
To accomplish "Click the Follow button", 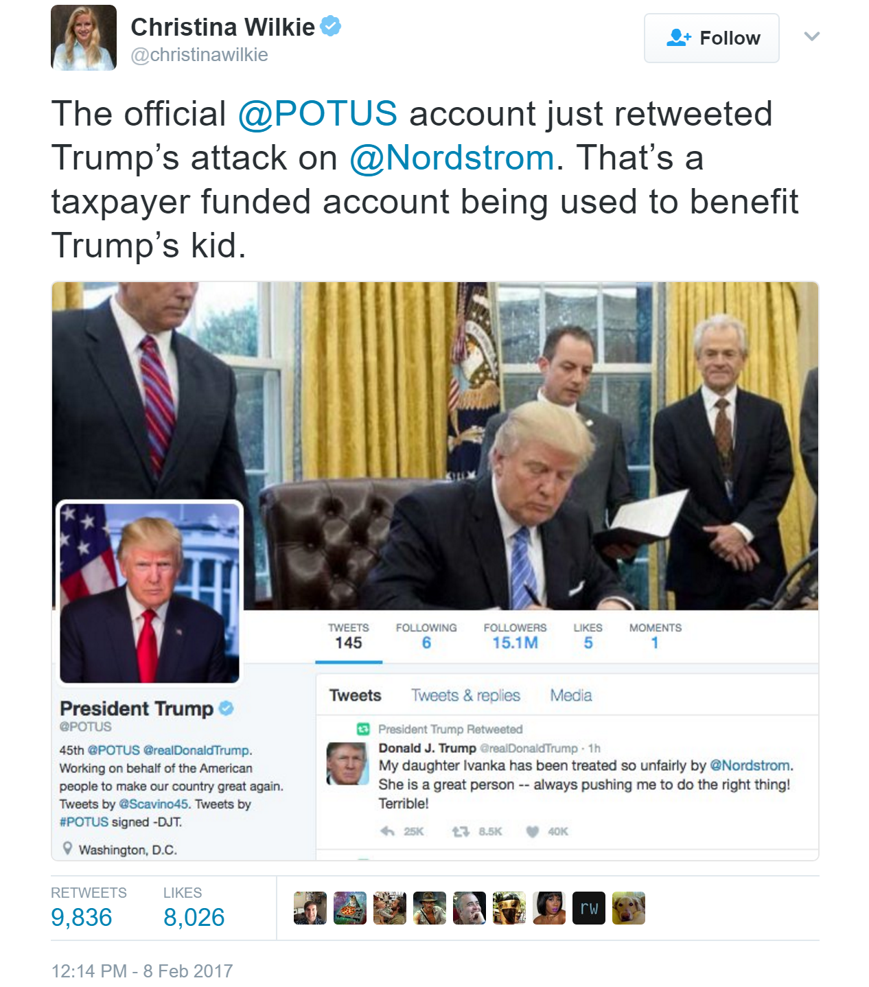I will tap(711, 38).
